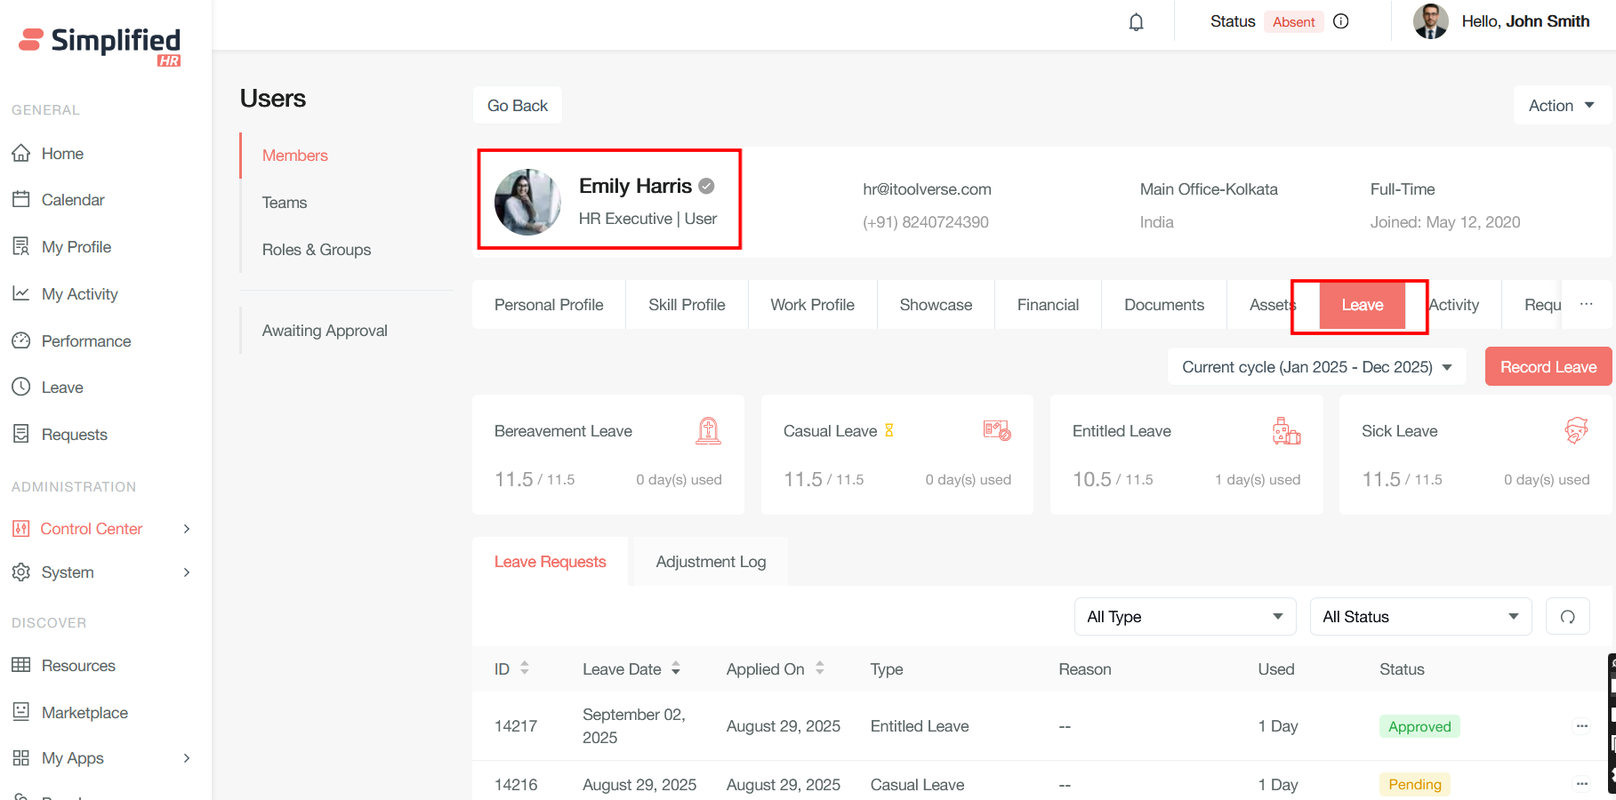
Task: Open more options for request 14217
Action: 1581,726
